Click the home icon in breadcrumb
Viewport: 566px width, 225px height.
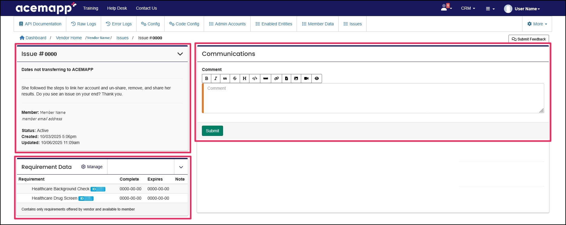pos(22,38)
